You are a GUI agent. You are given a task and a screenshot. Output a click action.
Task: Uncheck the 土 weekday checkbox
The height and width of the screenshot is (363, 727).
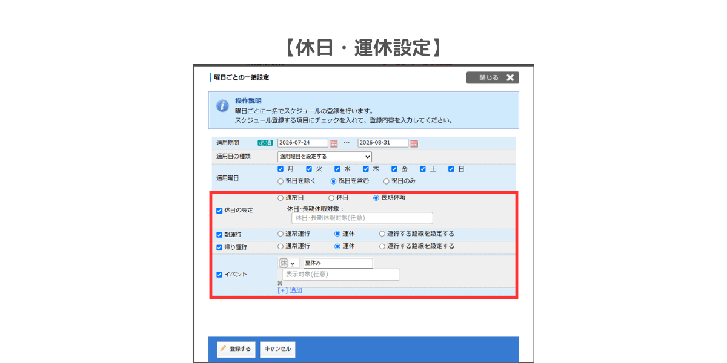point(423,169)
